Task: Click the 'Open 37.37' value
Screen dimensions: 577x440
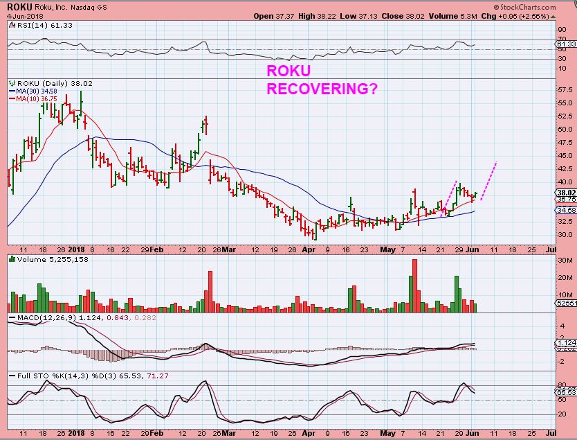Action: tap(274, 16)
